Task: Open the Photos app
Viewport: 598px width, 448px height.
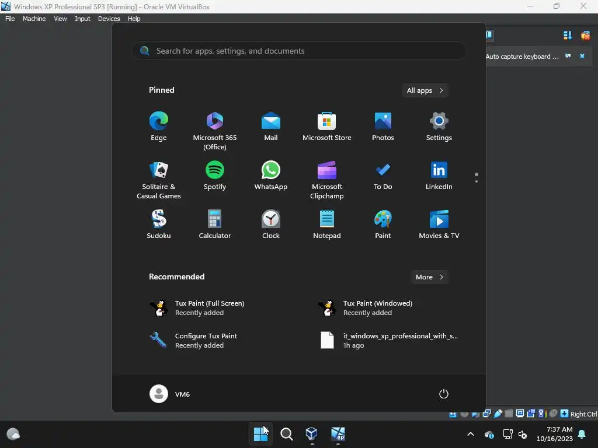Action: click(x=383, y=127)
